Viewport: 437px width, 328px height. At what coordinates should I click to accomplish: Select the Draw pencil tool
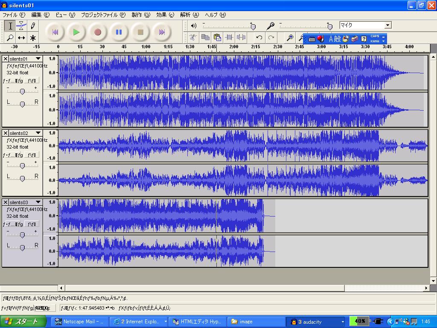tap(32, 26)
